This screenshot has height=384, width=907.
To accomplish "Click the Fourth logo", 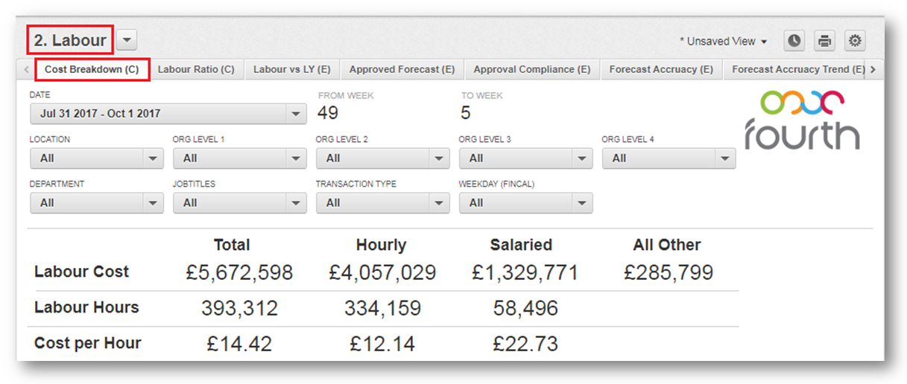I will [x=803, y=120].
